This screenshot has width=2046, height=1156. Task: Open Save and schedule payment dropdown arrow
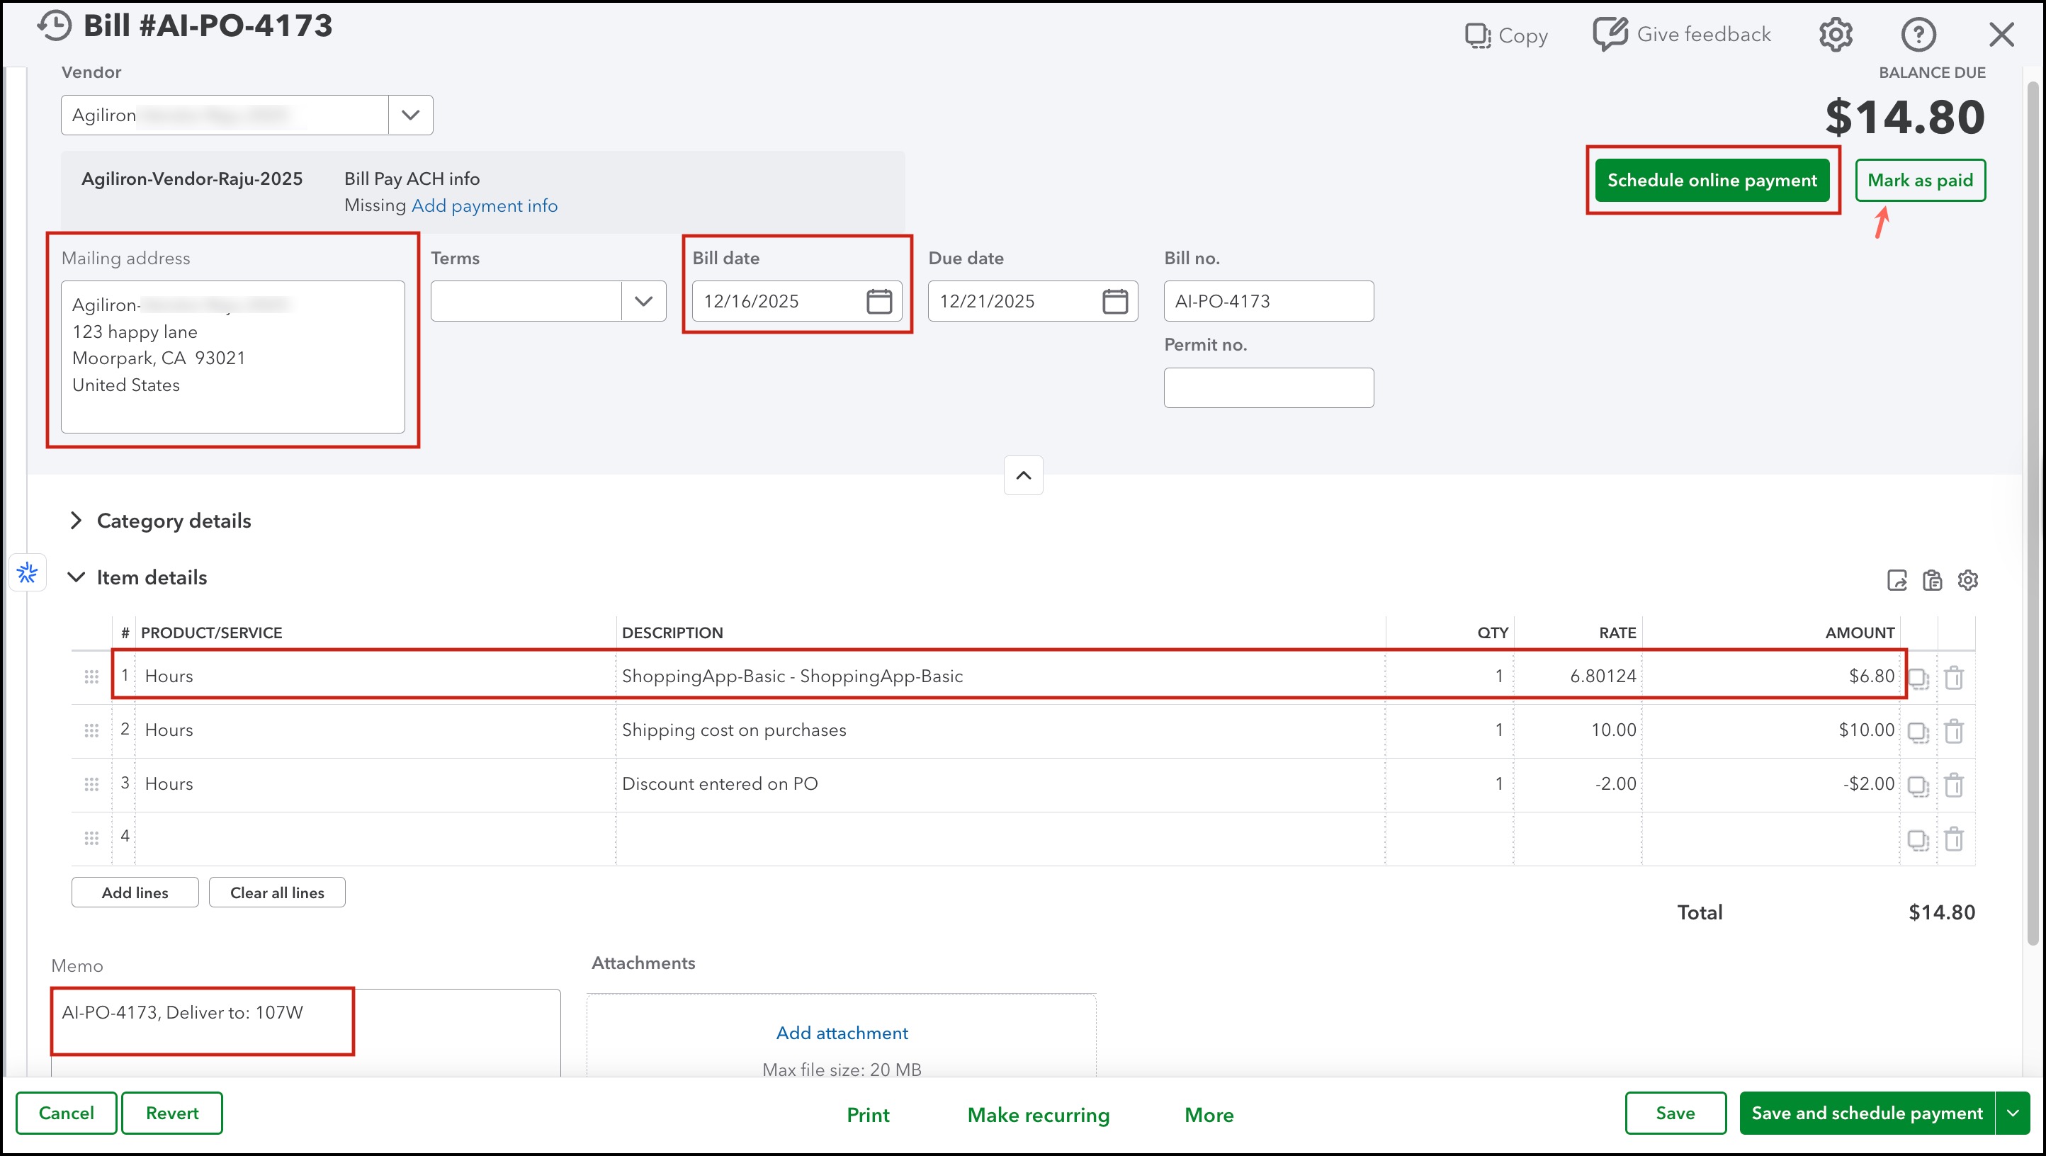point(2013,1113)
